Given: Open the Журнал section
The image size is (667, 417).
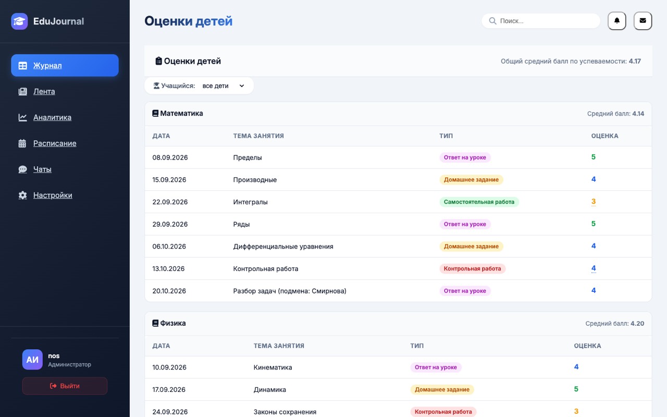Looking at the screenshot, I should click(65, 66).
